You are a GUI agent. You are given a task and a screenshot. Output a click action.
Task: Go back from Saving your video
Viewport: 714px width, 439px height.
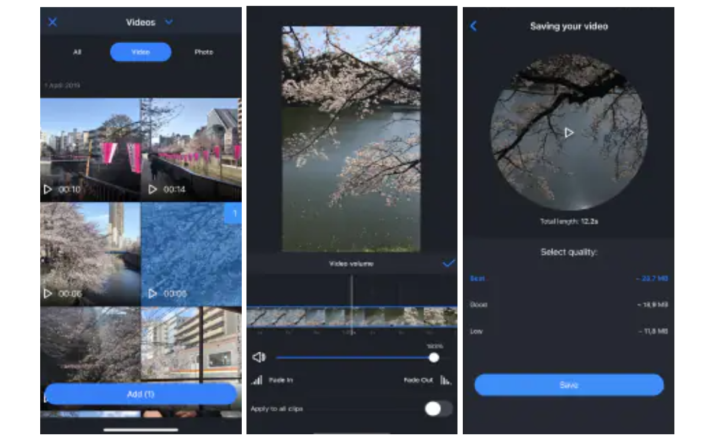coord(473,26)
